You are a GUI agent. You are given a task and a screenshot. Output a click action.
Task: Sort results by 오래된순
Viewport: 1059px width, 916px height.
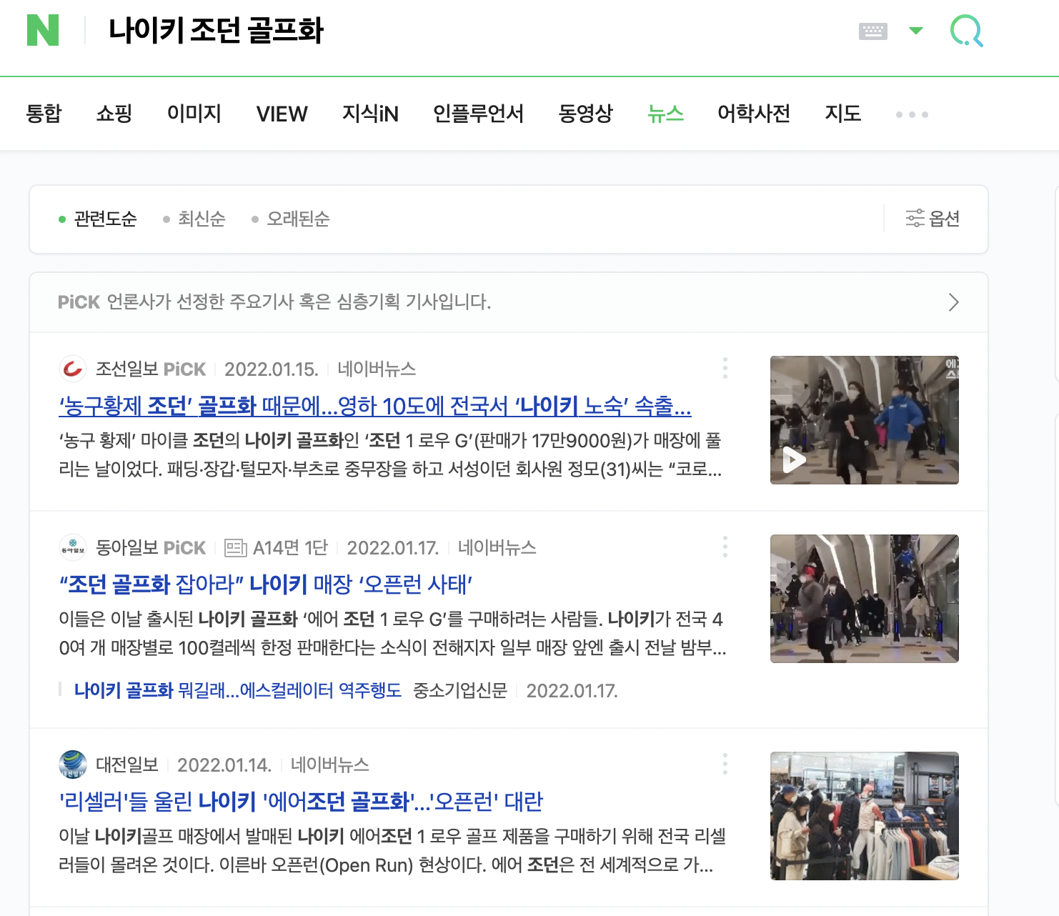pos(290,219)
